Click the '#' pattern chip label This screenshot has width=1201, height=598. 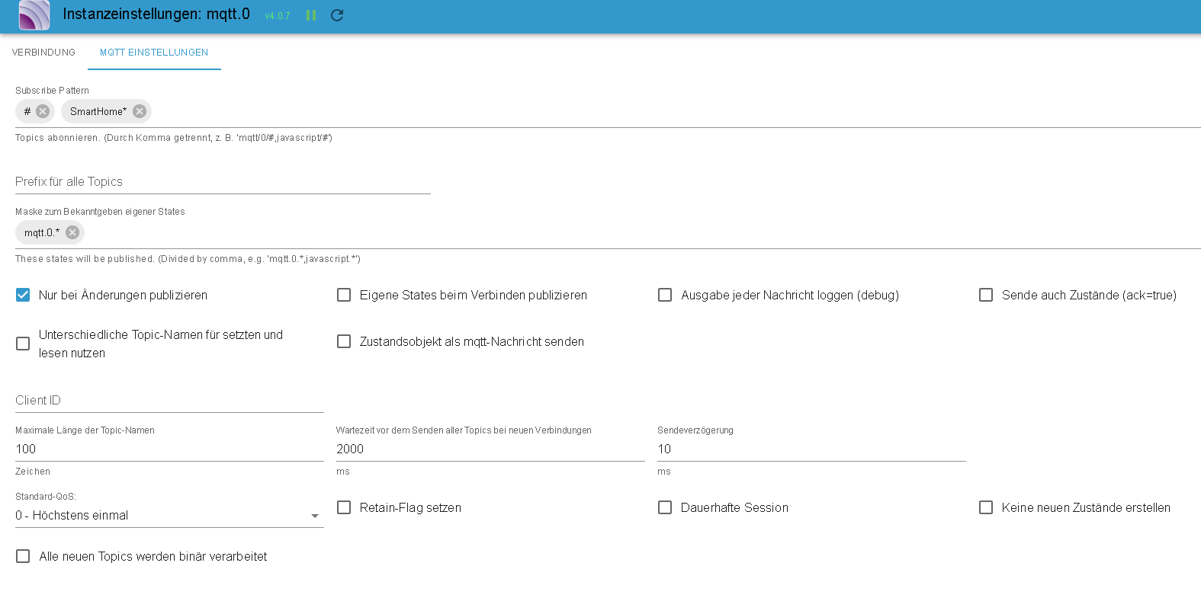coord(27,111)
